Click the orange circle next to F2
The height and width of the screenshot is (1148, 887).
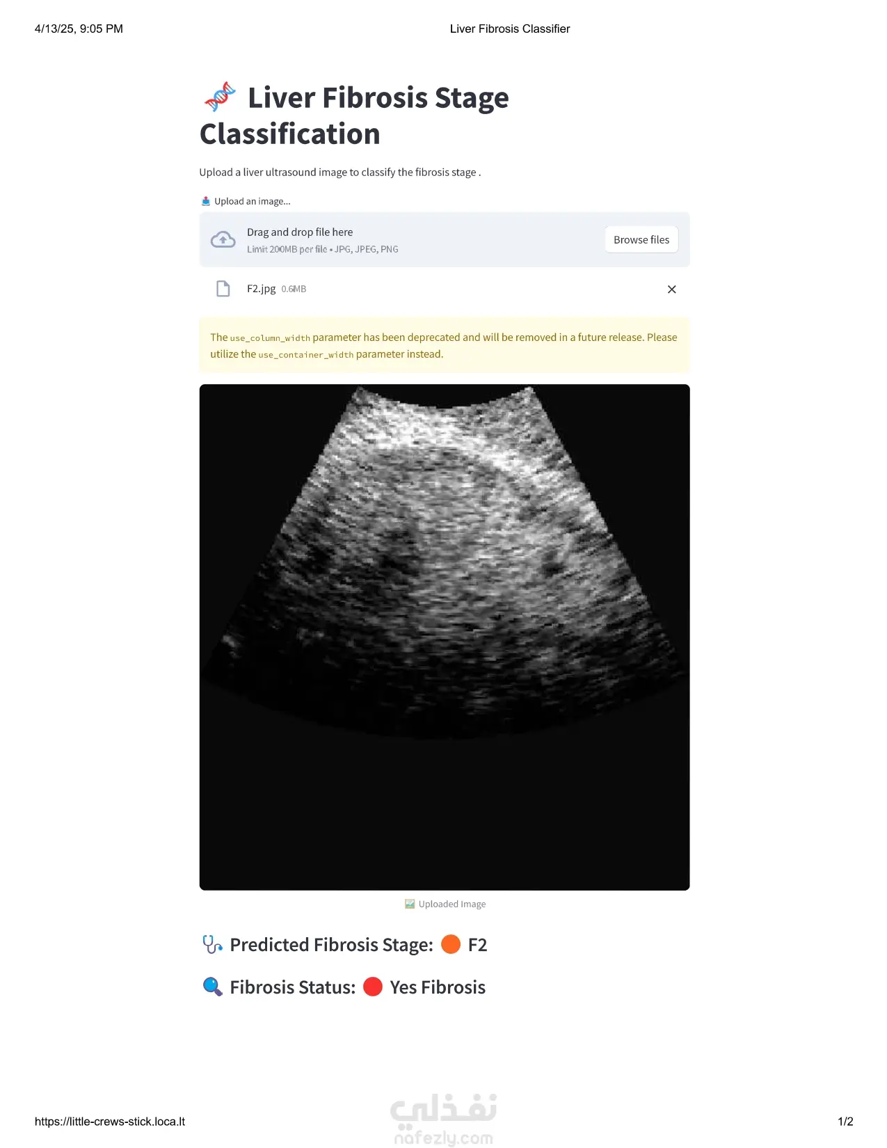(451, 944)
